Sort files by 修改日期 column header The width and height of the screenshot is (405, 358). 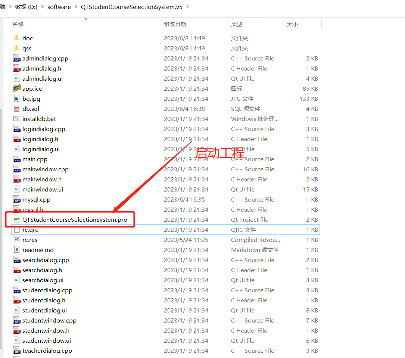coord(175,24)
